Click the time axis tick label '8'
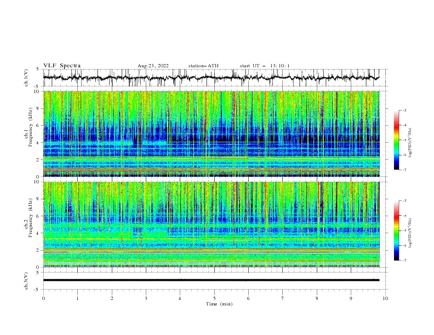 click(317, 298)
